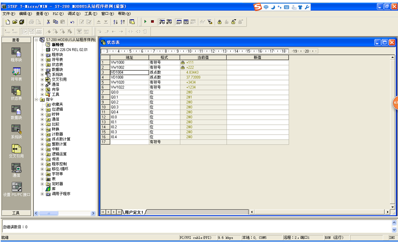Select the 库 instruction tree item
Image resolution: width=398 pixels, height=242 pixels.
tap(54, 189)
